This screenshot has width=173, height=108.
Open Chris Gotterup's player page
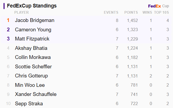tap(32, 76)
